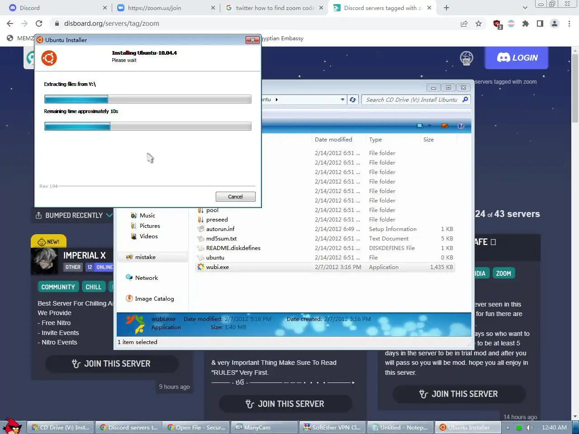Open the Explorer view options dropdown arrow

coord(430,126)
